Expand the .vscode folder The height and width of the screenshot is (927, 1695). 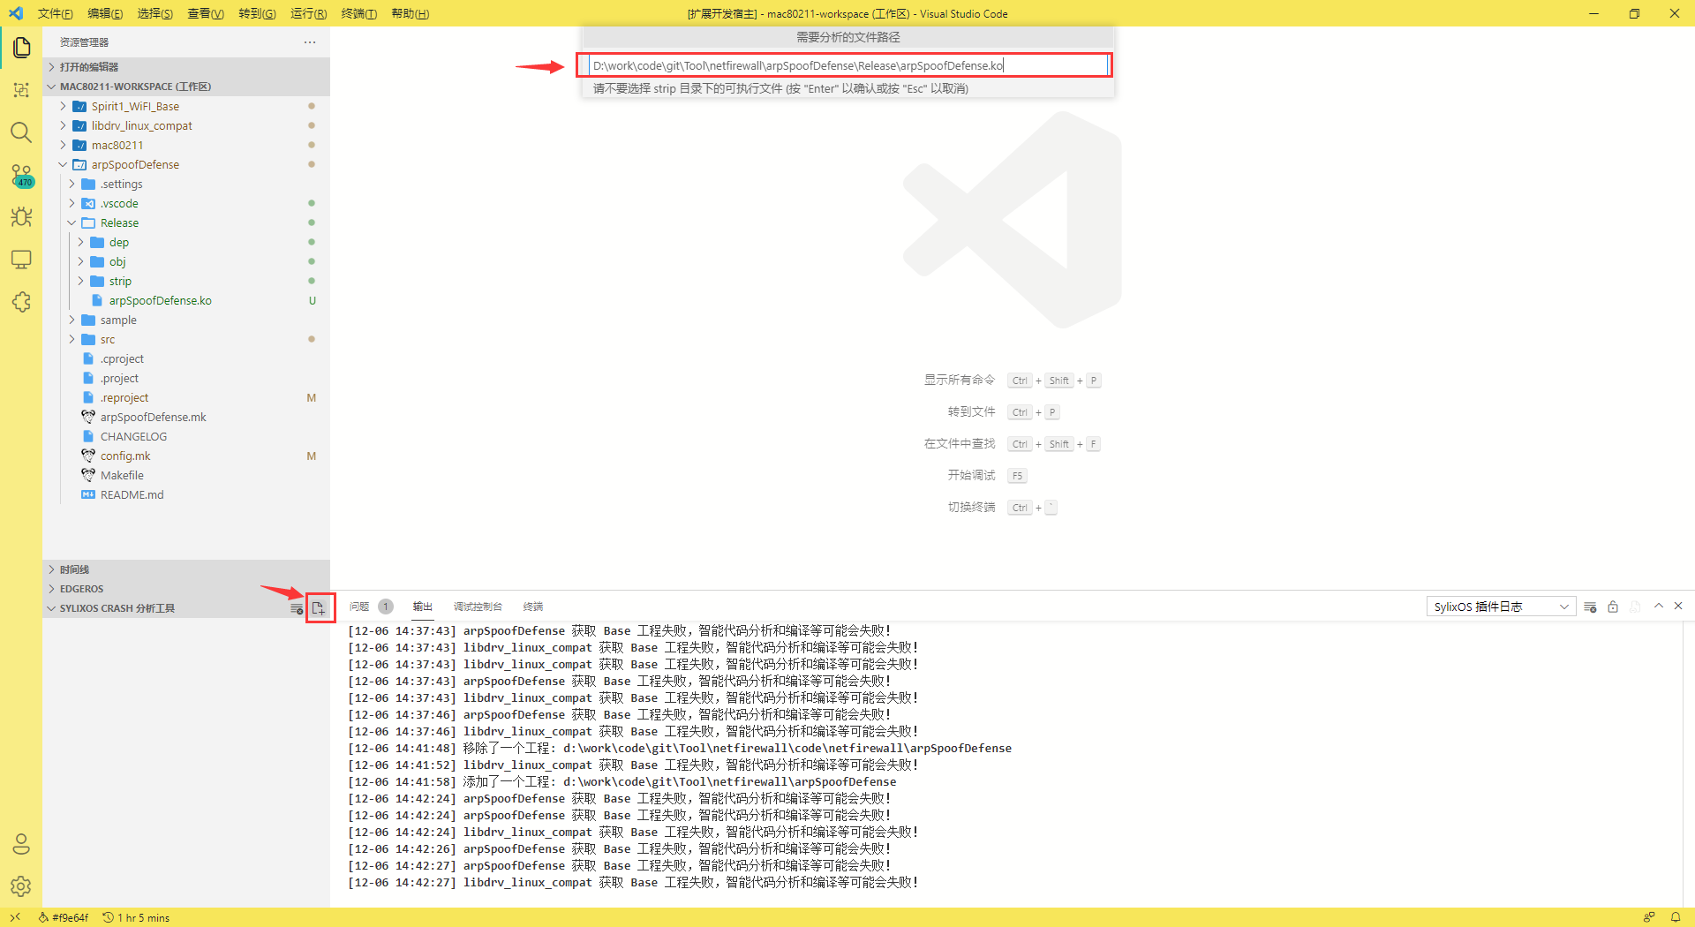point(186,203)
